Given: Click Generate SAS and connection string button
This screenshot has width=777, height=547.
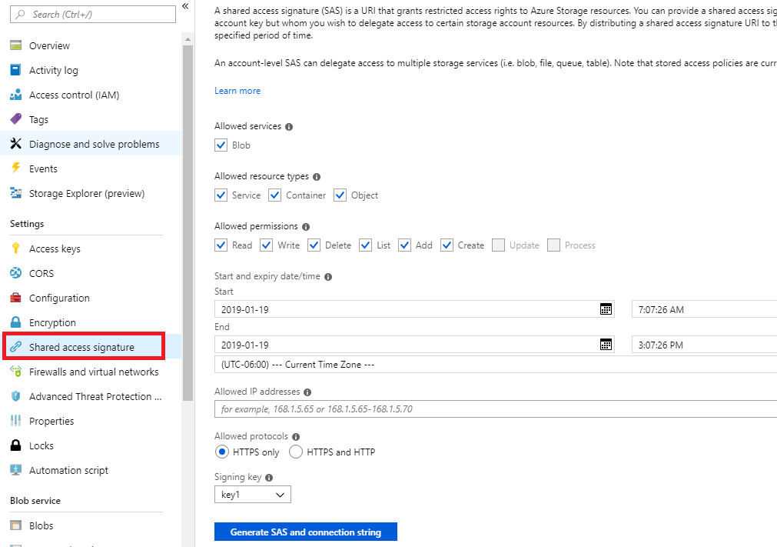Looking at the screenshot, I should [306, 532].
